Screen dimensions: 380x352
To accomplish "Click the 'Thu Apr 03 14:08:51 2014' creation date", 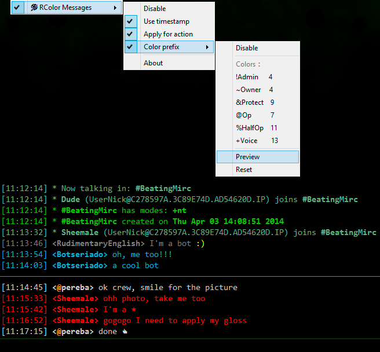I will 228,221.
